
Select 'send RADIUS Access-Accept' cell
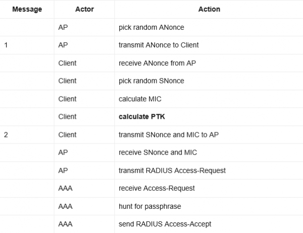[209, 224]
